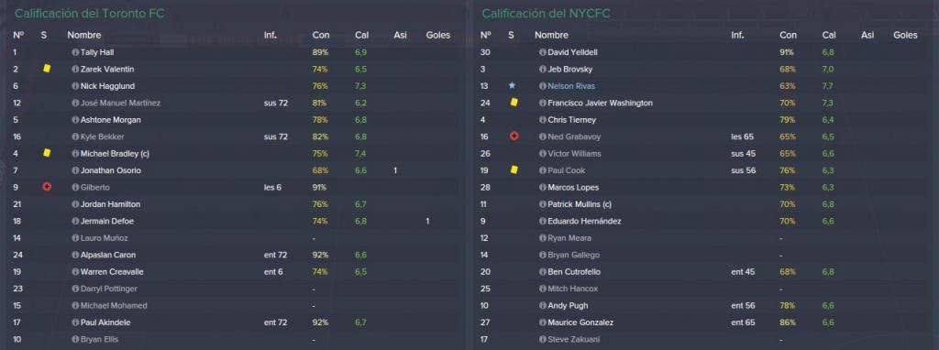Click Zarek Valentin's yellow card icon
Screen dimensions: 939x350
47,69
